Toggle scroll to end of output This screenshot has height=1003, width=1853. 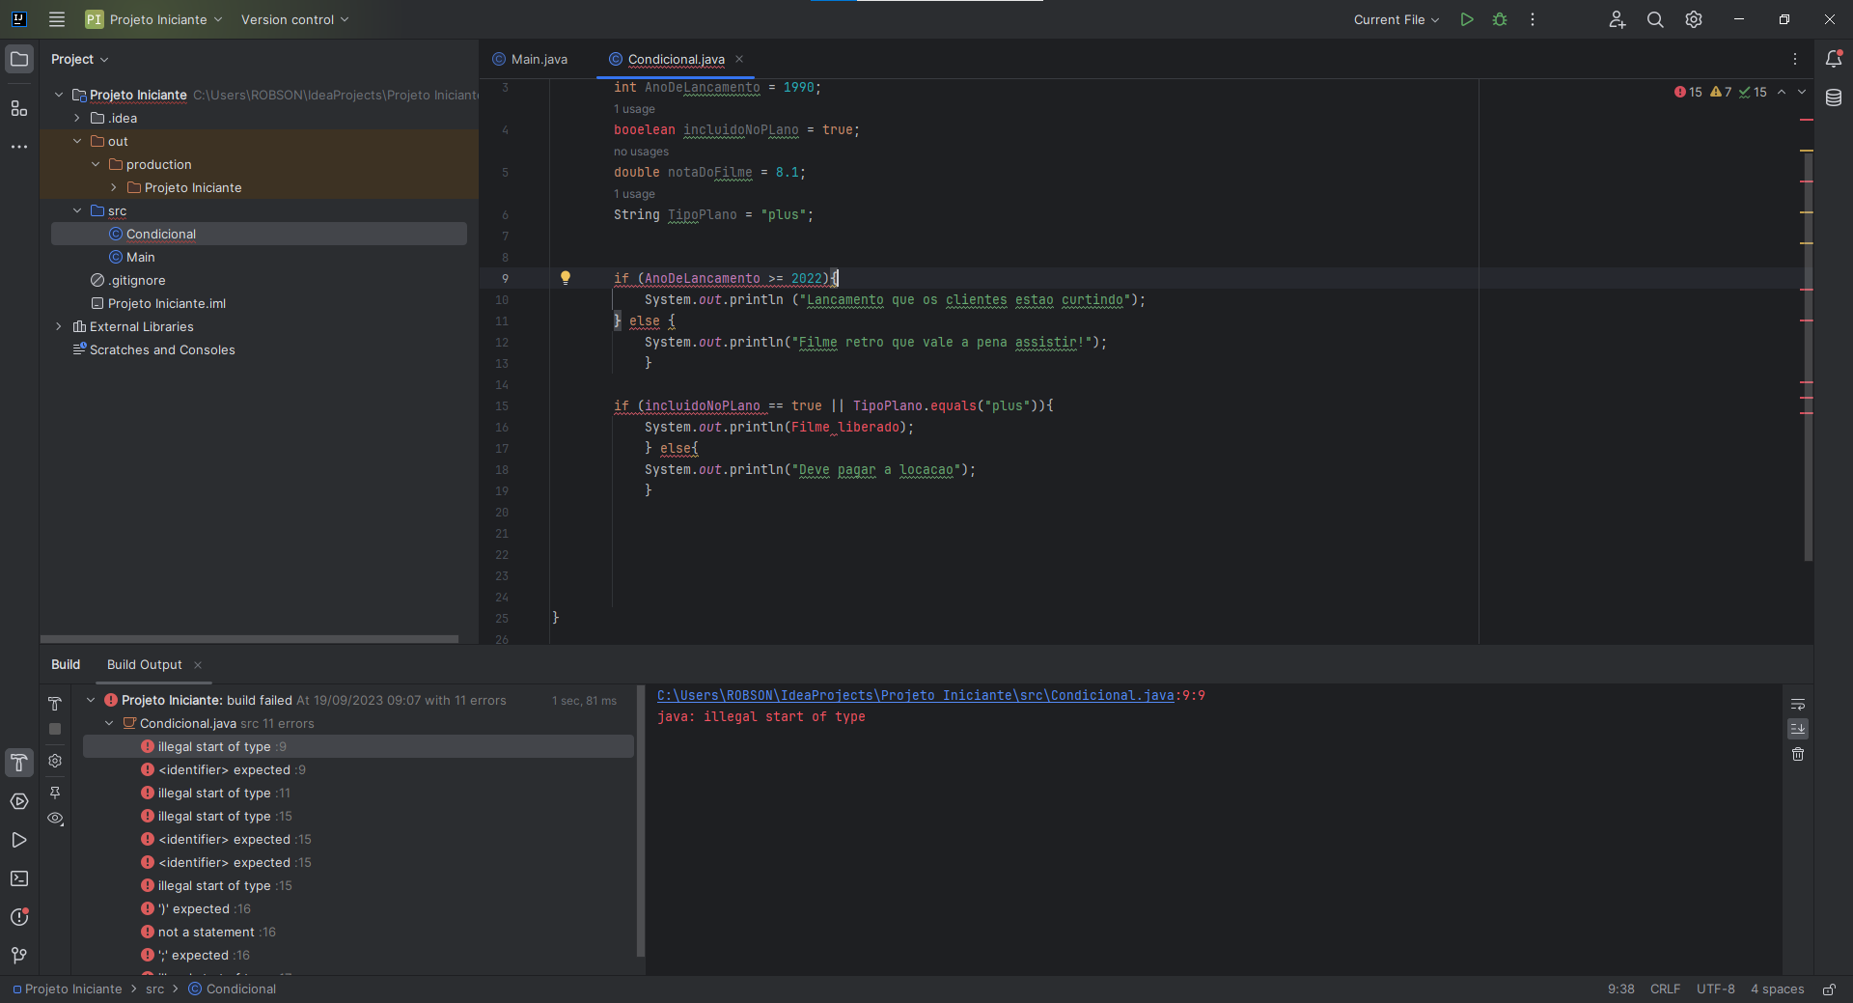pos(1798,729)
